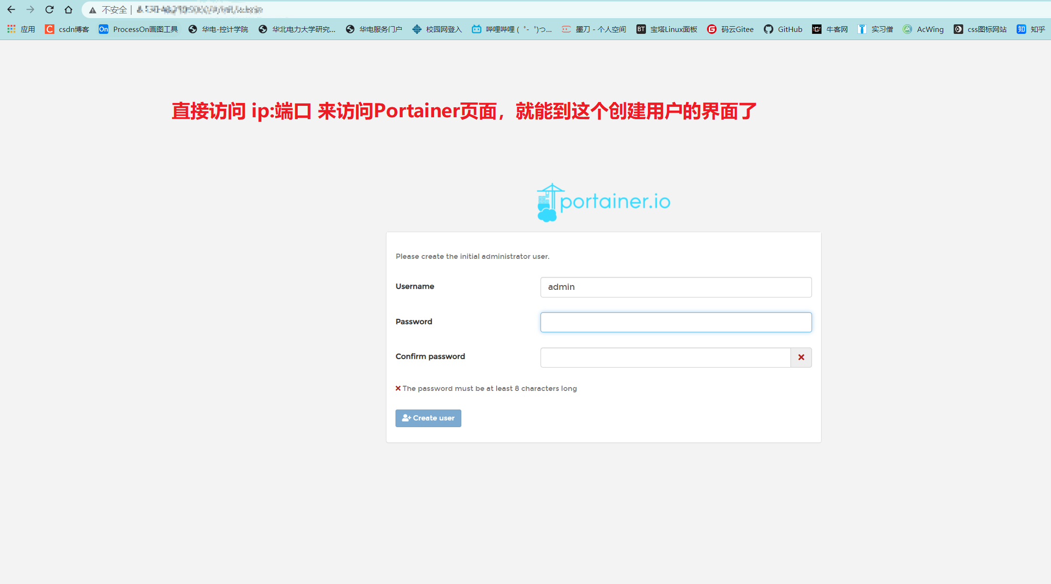Go back using the browser back arrow

coord(11,10)
